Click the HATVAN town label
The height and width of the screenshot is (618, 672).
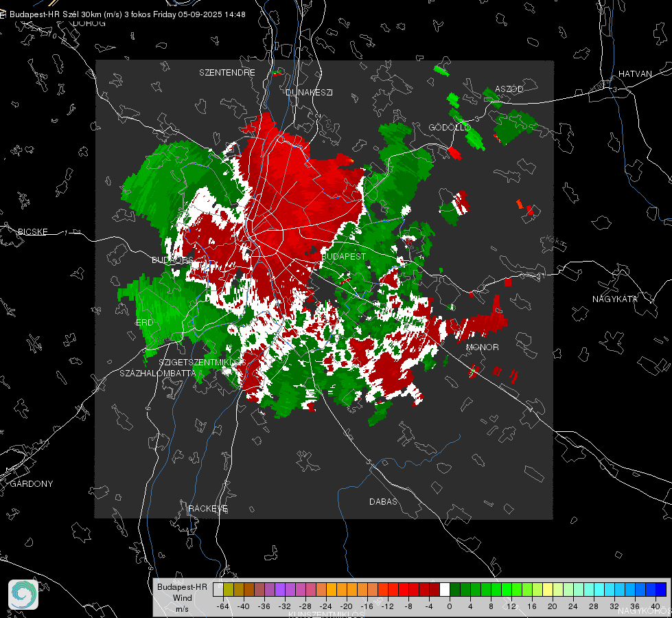click(635, 73)
